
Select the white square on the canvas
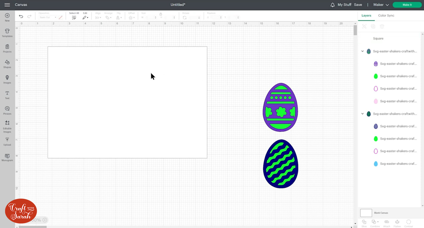point(127,102)
